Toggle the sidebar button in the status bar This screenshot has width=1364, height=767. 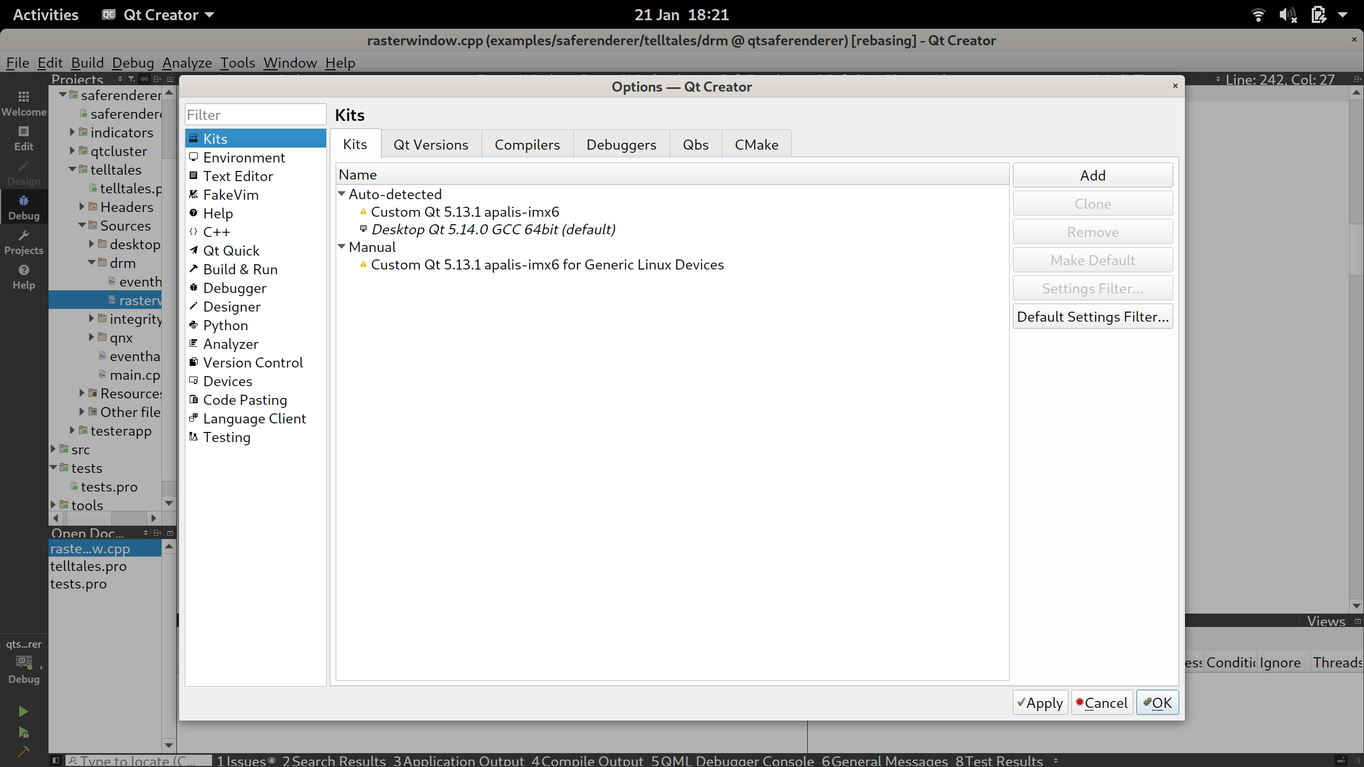55,760
